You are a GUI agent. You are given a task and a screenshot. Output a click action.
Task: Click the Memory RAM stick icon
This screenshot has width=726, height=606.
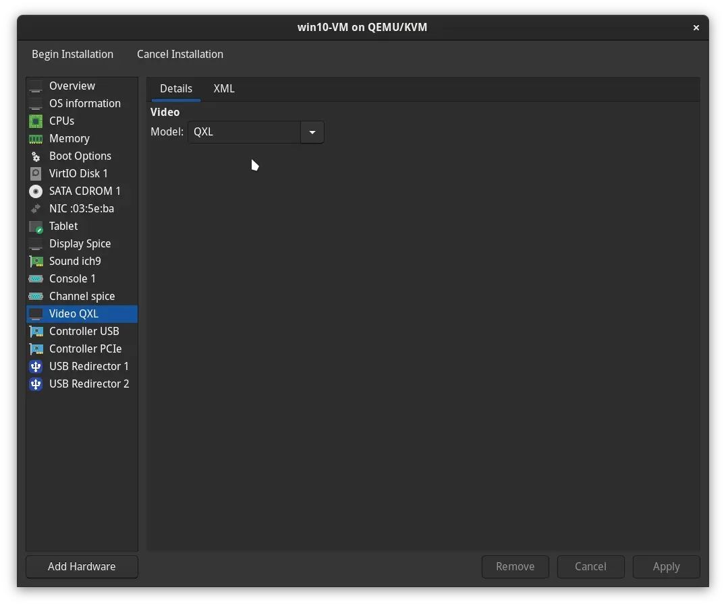36,139
